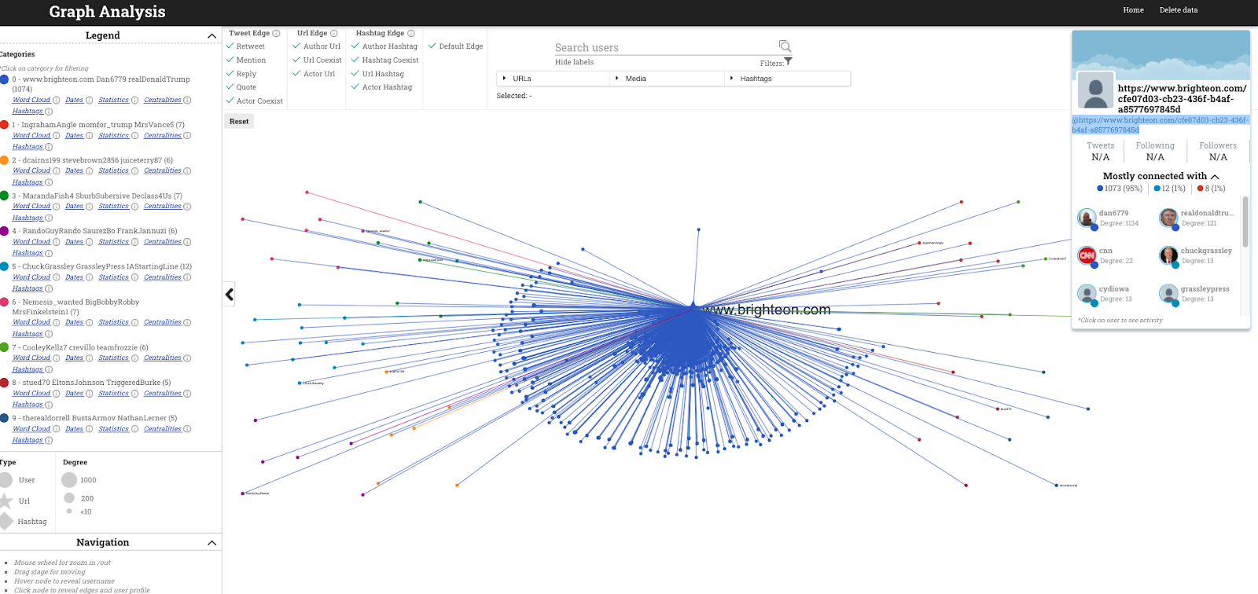Show info for Hashtag Edge

411,34
